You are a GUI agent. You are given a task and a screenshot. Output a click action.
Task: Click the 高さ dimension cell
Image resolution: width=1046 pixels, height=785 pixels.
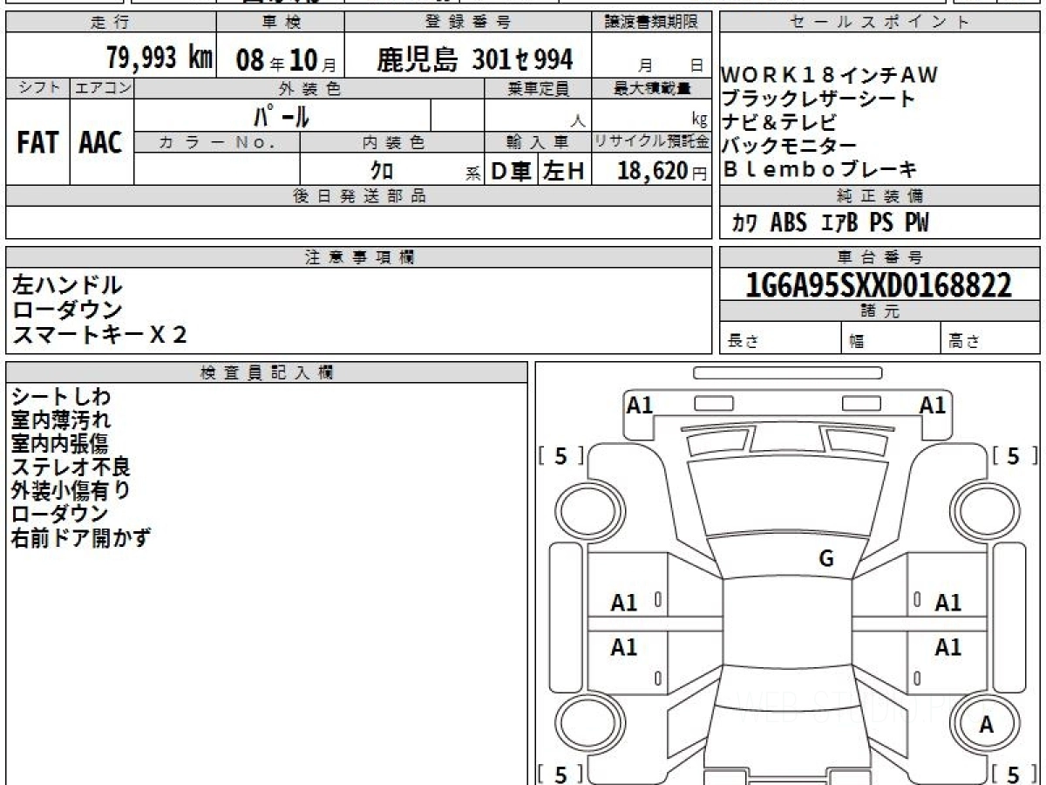(990, 338)
